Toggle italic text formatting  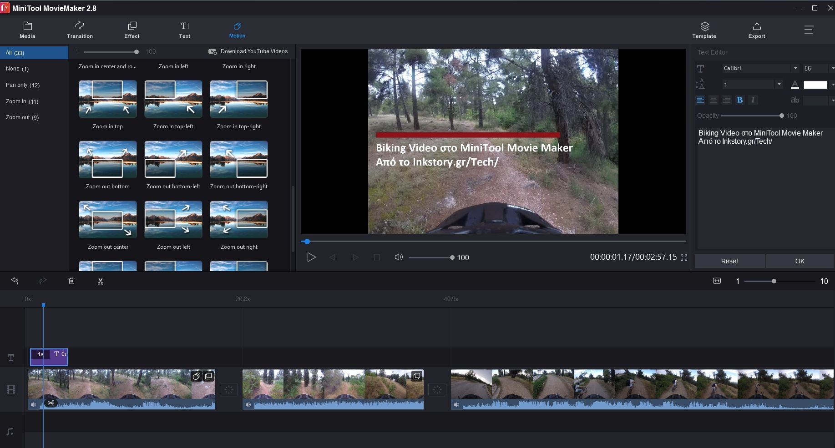[753, 100]
